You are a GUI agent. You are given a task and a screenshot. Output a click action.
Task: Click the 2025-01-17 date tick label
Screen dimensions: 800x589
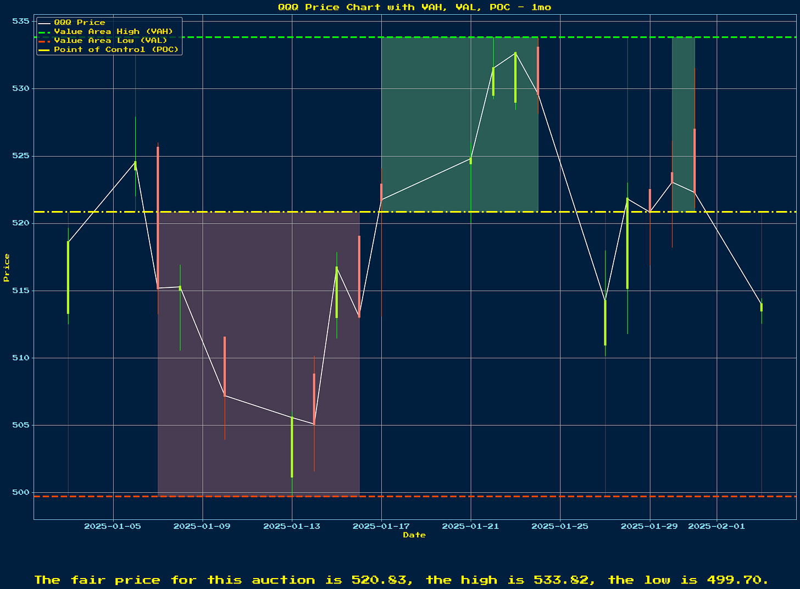click(381, 526)
